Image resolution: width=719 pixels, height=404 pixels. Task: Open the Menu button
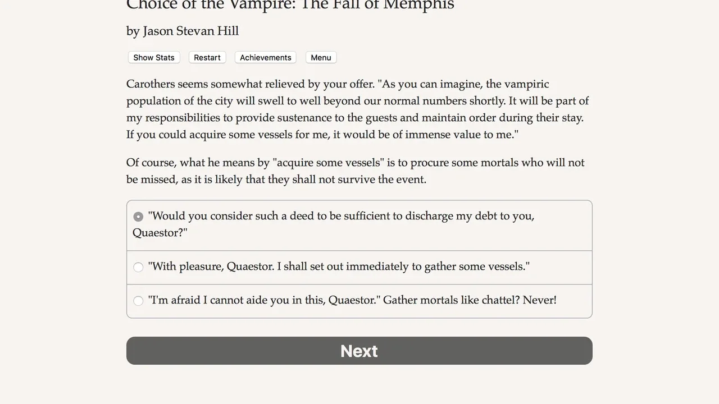tap(321, 57)
